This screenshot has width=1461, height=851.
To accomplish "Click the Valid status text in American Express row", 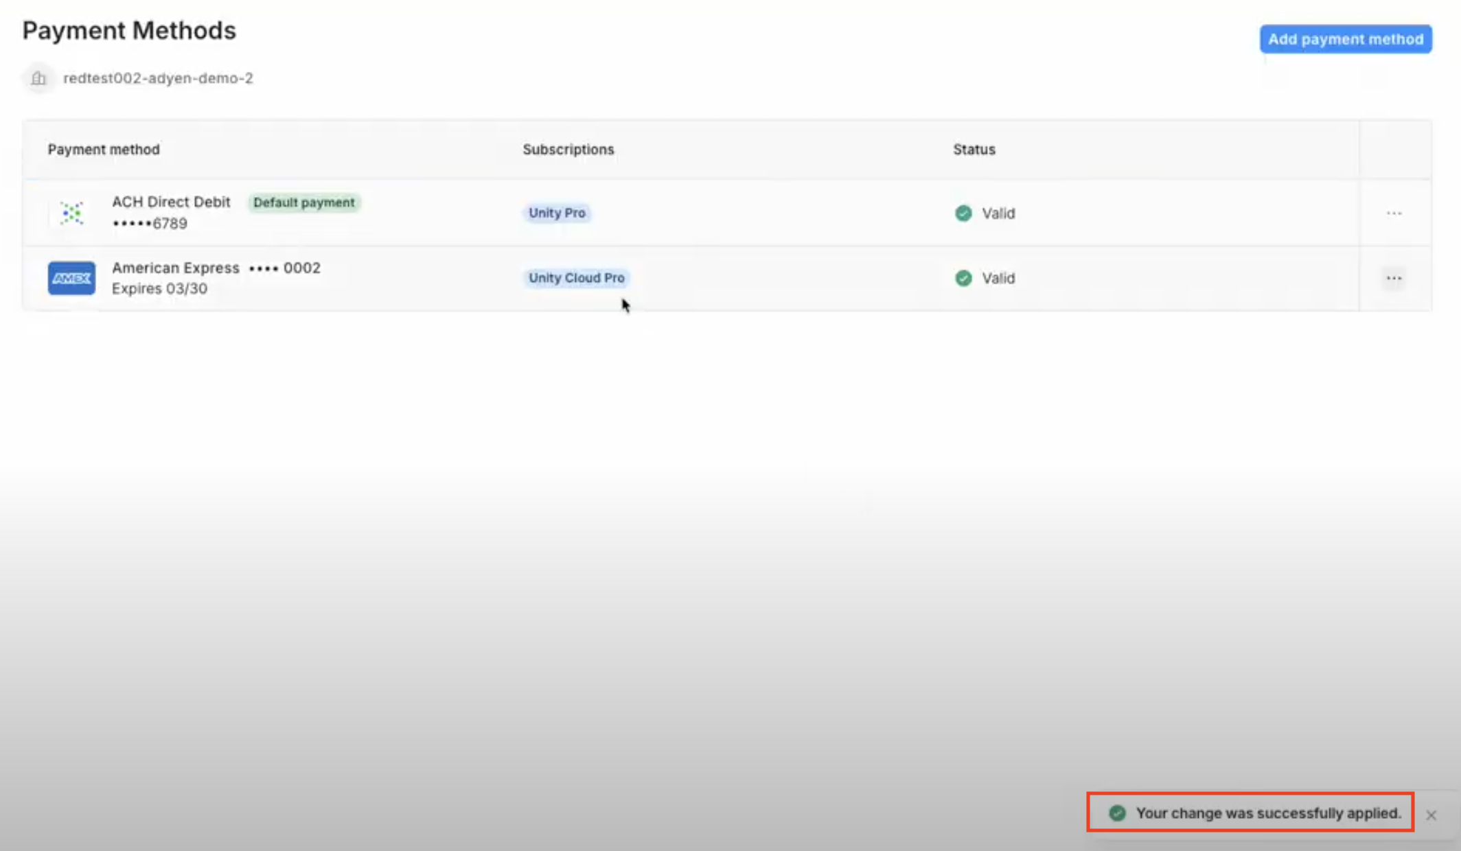I will [x=998, y=278].
